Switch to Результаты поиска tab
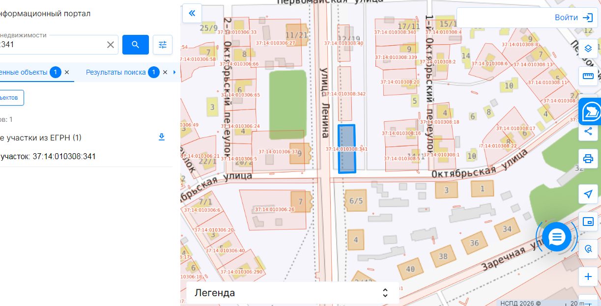The width and height of the screenshot is (601, 306). (x=116, y=72)
